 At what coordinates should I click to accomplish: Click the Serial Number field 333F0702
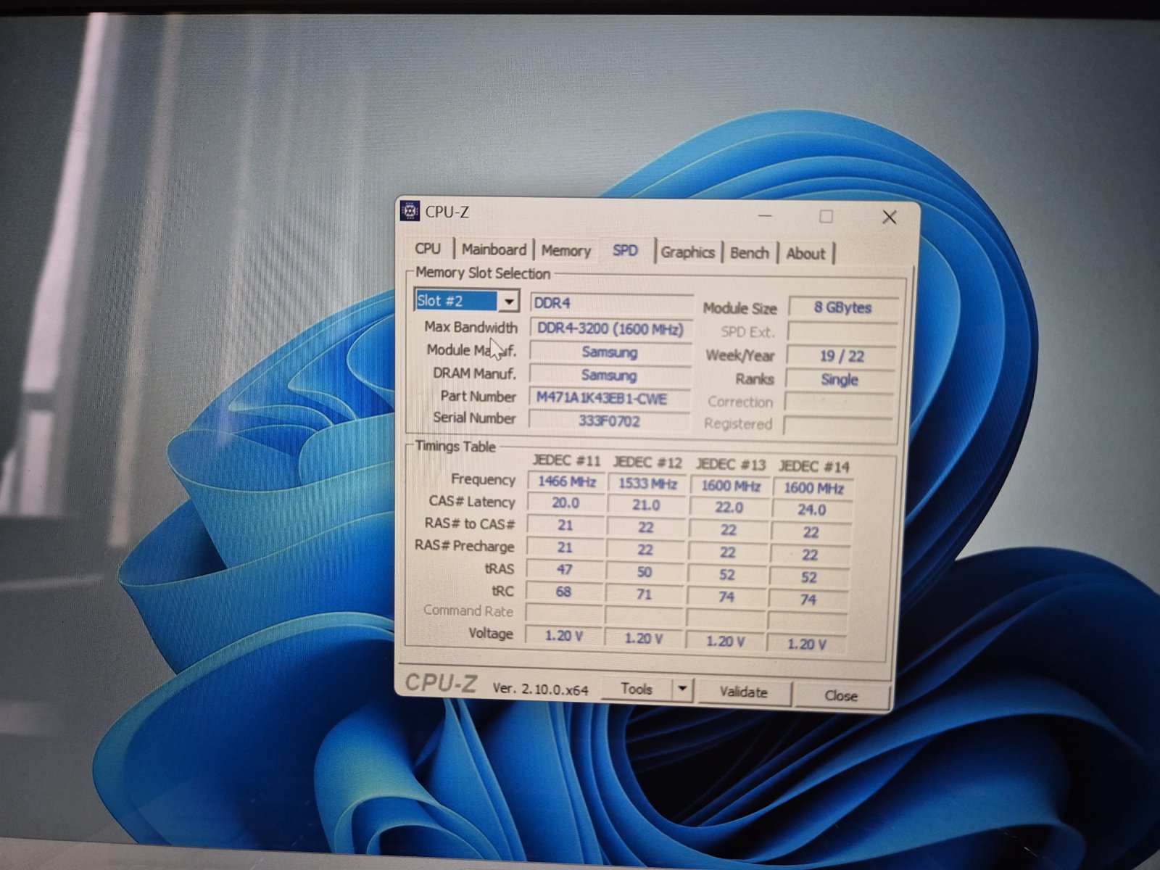[609, 420]
